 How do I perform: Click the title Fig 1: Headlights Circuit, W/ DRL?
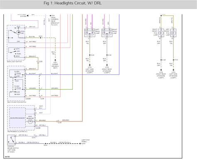(73, 3)
